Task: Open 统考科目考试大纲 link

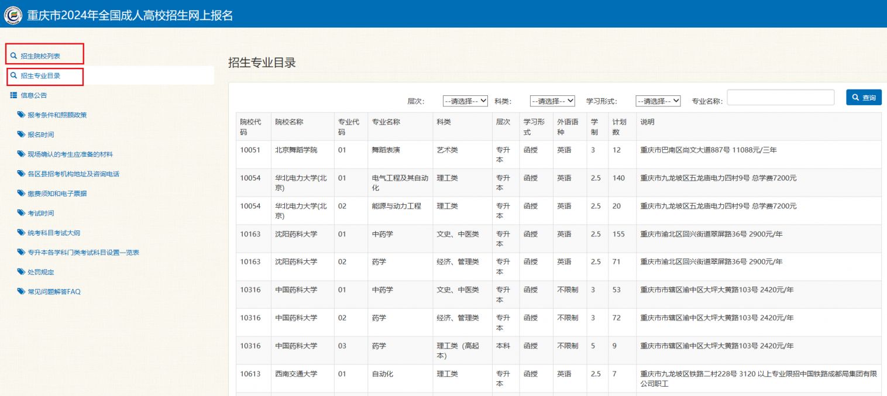Action: tap(54, 233)
